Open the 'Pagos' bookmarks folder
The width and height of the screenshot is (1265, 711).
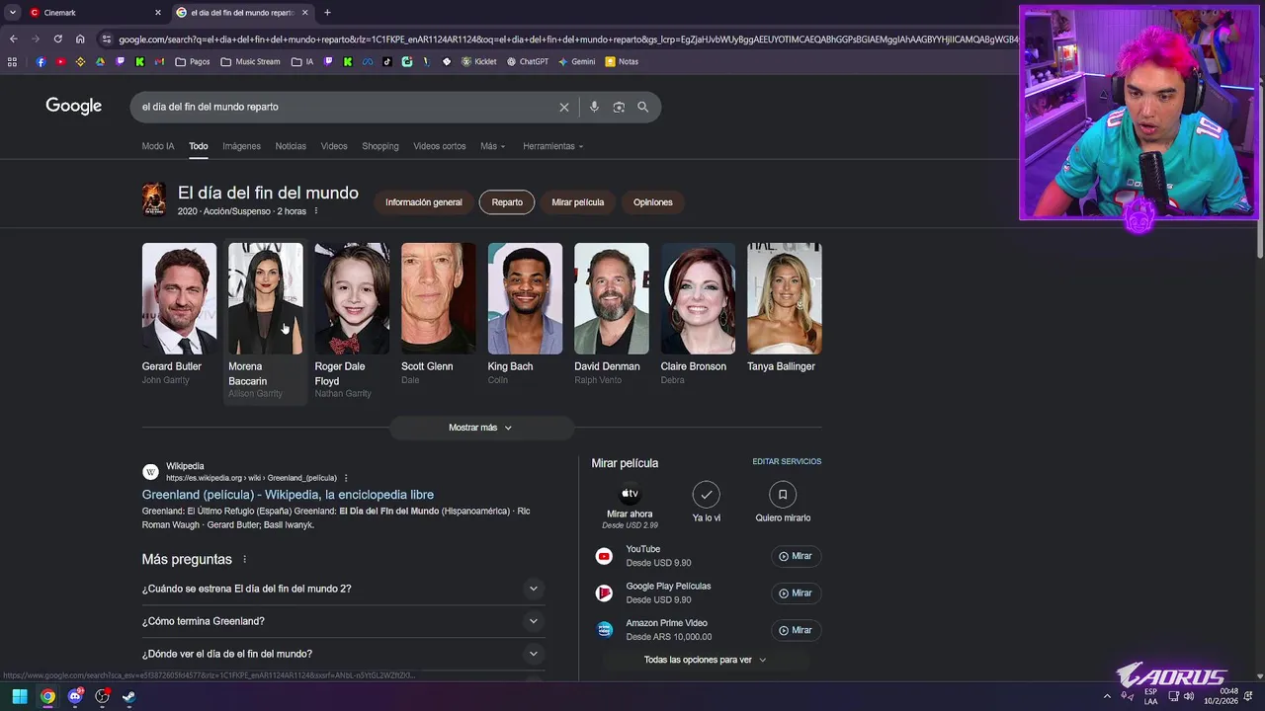(193, 61)
